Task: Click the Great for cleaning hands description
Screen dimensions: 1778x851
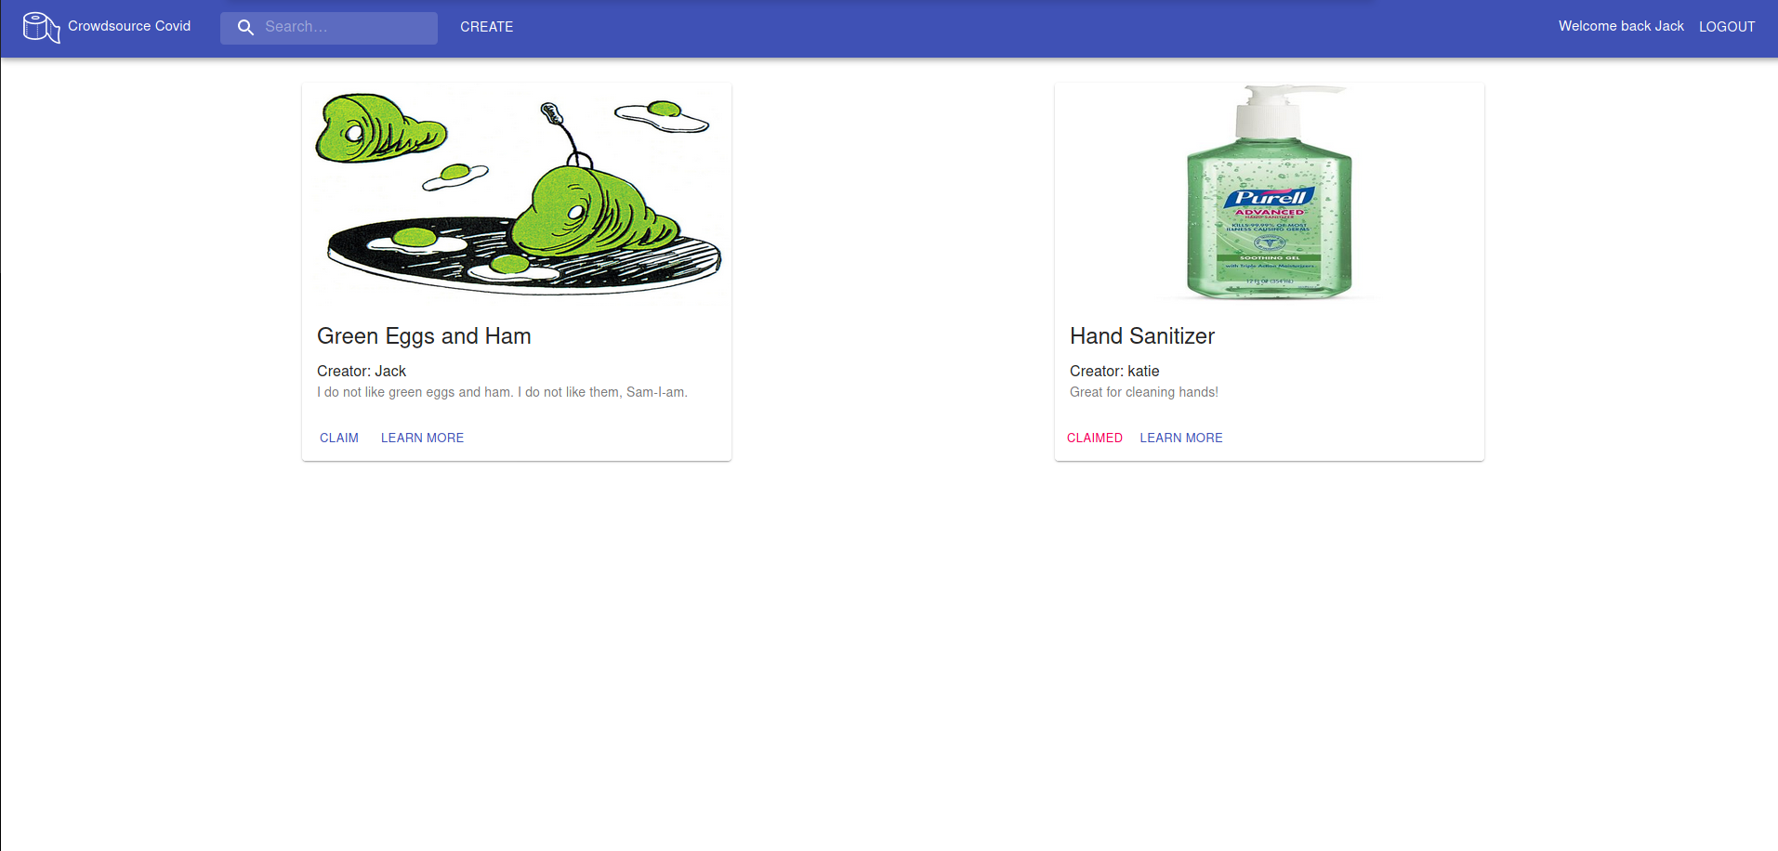Action: click(x=1144, y=392)
